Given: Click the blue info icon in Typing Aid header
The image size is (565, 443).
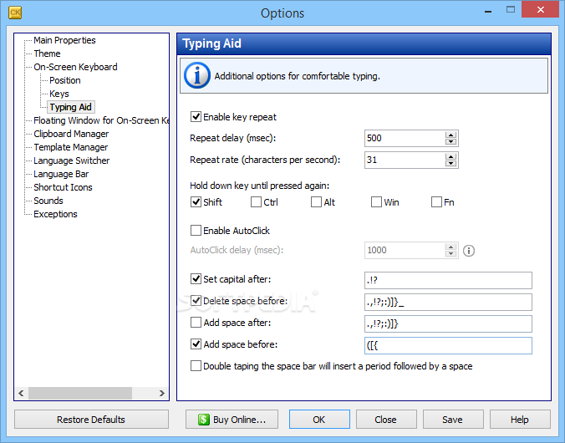Looking at the screenshot, I should click(x=196, y=76).
